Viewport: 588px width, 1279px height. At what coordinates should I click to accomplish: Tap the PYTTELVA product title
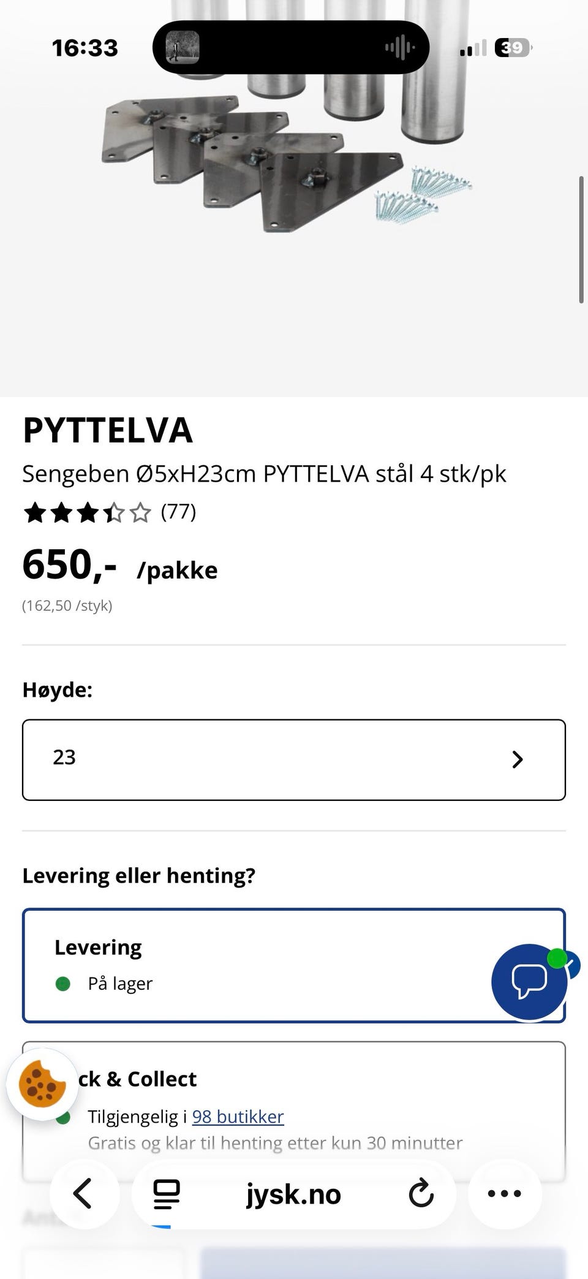coord(108,430)
